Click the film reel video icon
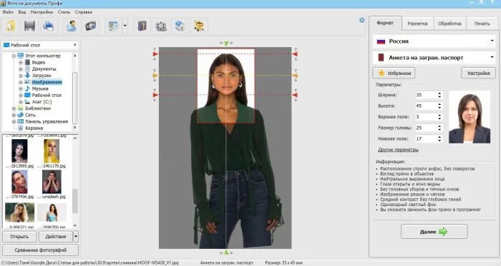The width and height of the screenshot is (501, 266). click(161, 26)
